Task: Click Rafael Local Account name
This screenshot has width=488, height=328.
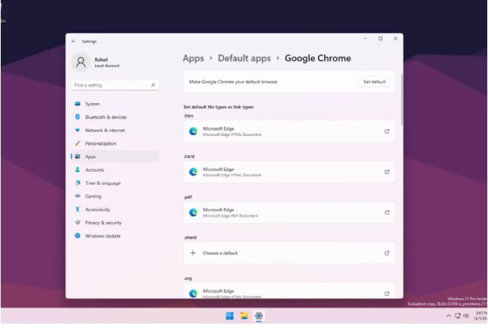Action: pos(107,62)
